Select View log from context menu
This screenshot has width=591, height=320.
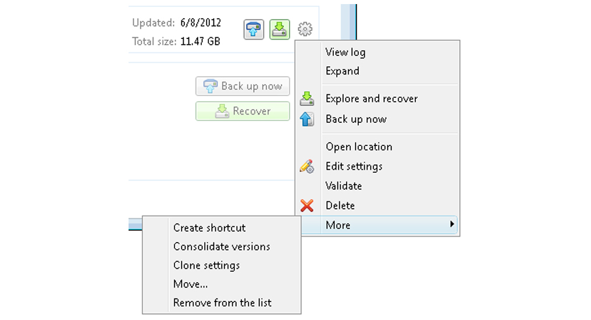(x=346, y=52)
